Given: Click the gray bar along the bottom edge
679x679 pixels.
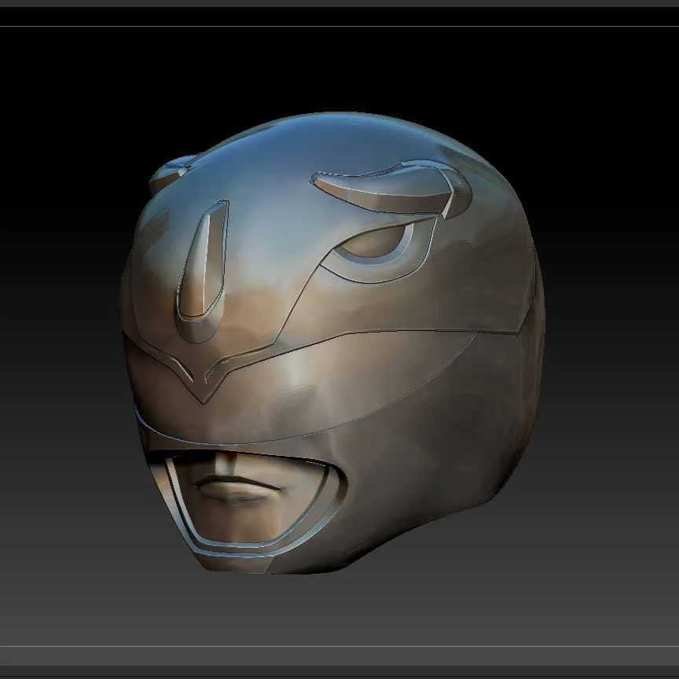Looking at the screenshot, I should pos(339,656).
